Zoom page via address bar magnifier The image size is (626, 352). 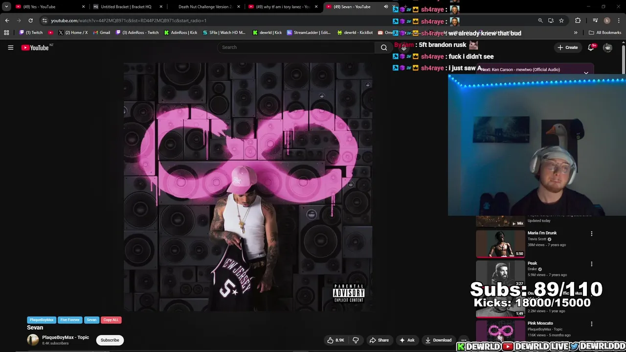coord(540,21)
